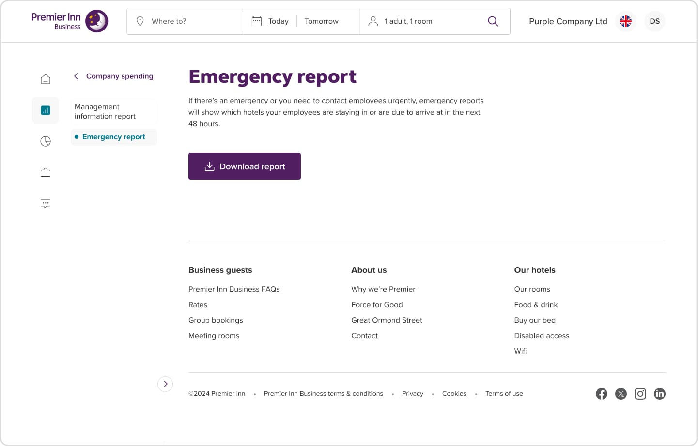
Task: Click the About us footer heading
Action: tap(369, 270)
